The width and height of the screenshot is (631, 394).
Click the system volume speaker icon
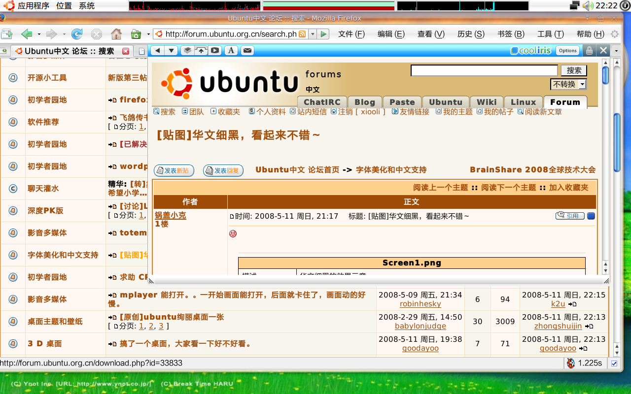coord(587,5)
